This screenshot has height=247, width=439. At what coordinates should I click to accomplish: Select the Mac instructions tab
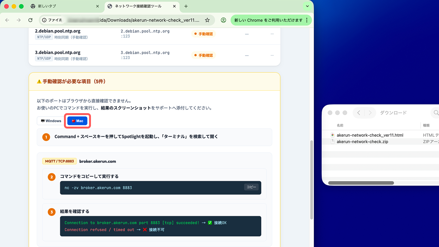coord(77,121)
